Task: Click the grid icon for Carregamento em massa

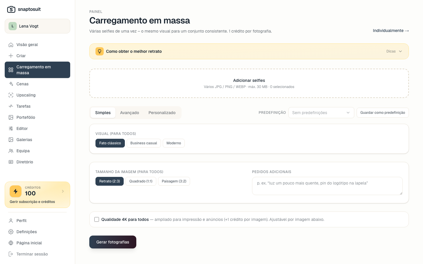Action: [x=11, y=70]
